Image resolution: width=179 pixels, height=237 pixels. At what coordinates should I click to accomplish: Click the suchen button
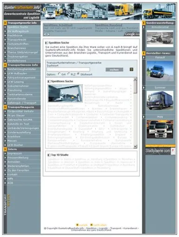(x=114, y=70)
